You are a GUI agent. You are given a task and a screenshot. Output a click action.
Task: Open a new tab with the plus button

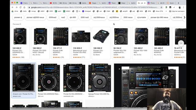(x=178, y=3)
